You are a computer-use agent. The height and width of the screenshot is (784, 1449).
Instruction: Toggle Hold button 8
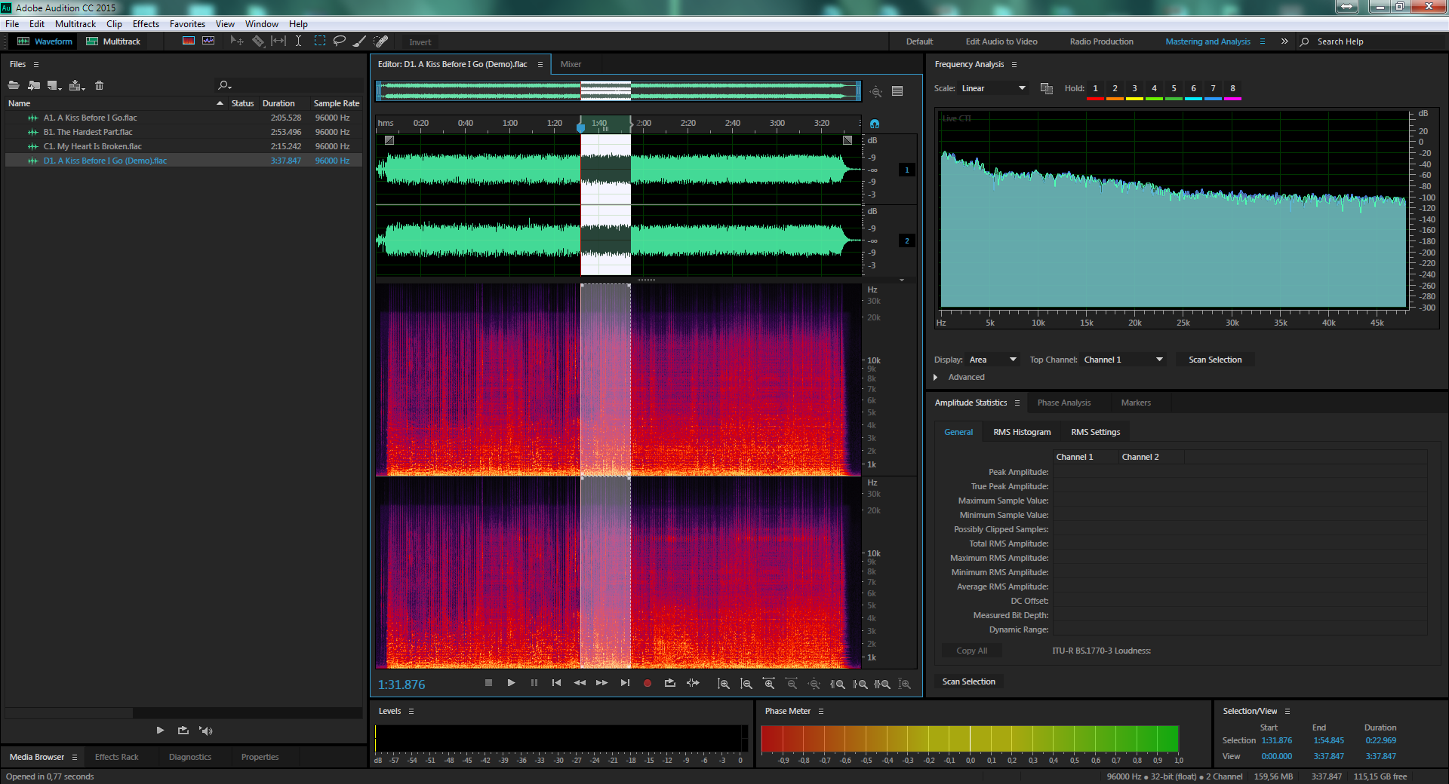[x=1232, y=89]
